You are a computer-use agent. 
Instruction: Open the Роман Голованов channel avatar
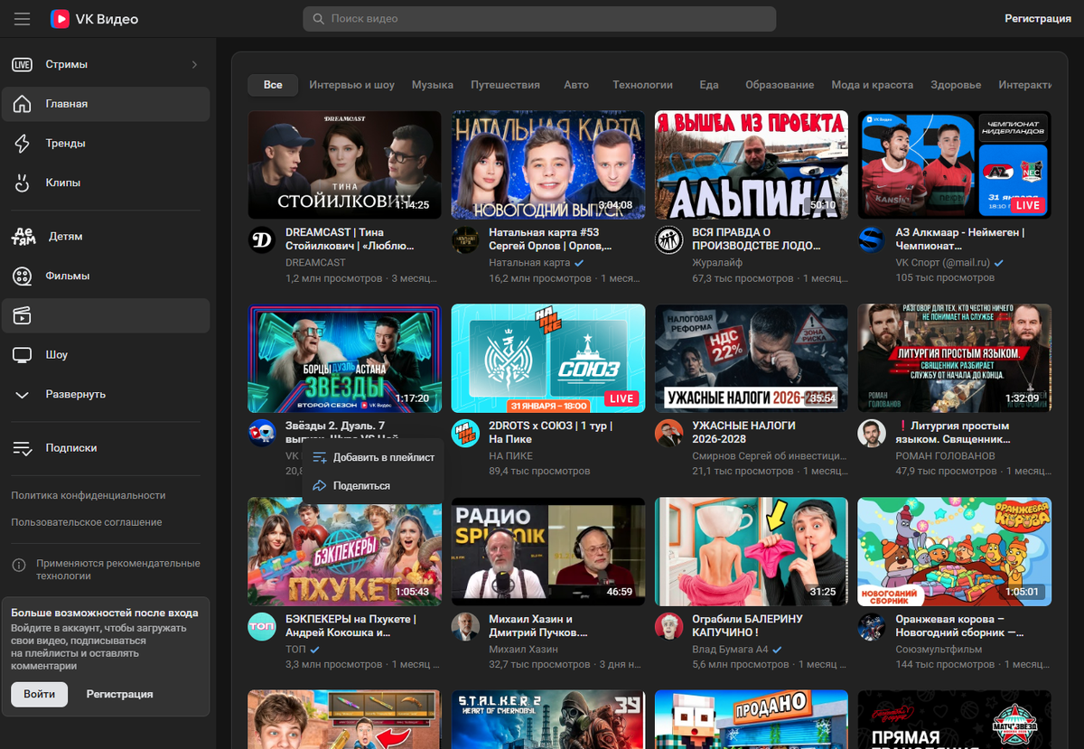(x=872, y=433)
